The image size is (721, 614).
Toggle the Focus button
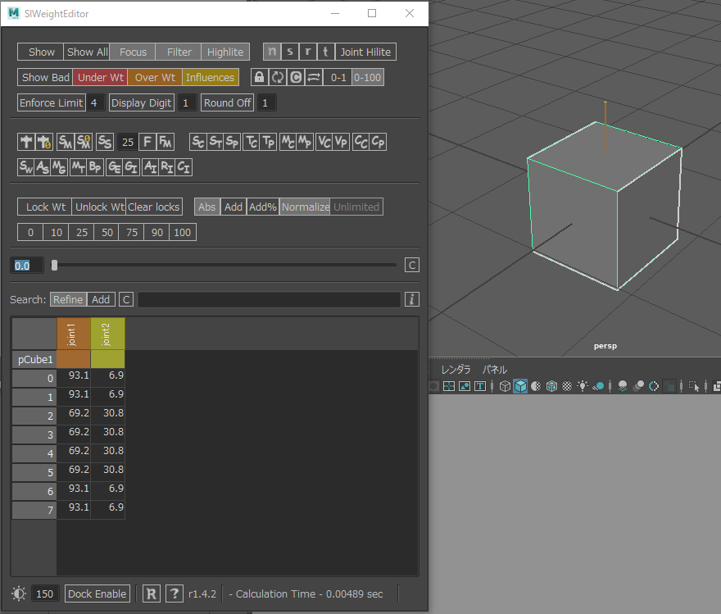point(133,52)
